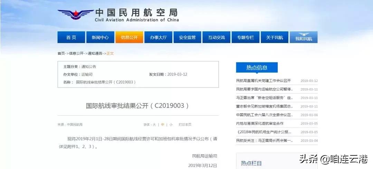Click 名称 value in the info box
The width and height of the screenshot is (373, 169).
pyautogui.click(x=106, y=82)
